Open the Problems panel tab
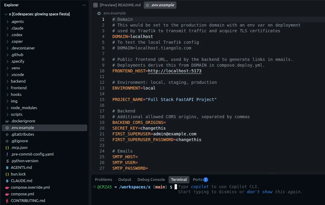This screenshot has width=325, height=205. coord(103,180)
